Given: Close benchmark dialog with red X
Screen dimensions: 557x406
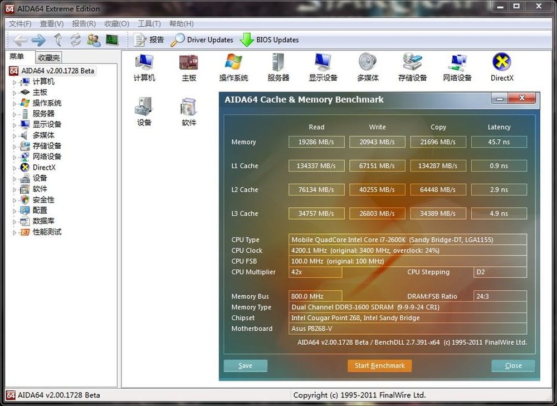Looking at the screenshot, I should point(522,98).
